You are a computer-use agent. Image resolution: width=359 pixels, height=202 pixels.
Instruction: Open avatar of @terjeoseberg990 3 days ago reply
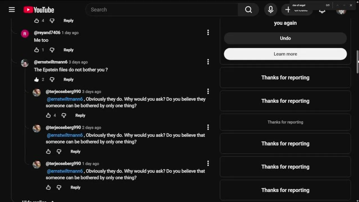[x=37, y=93]
